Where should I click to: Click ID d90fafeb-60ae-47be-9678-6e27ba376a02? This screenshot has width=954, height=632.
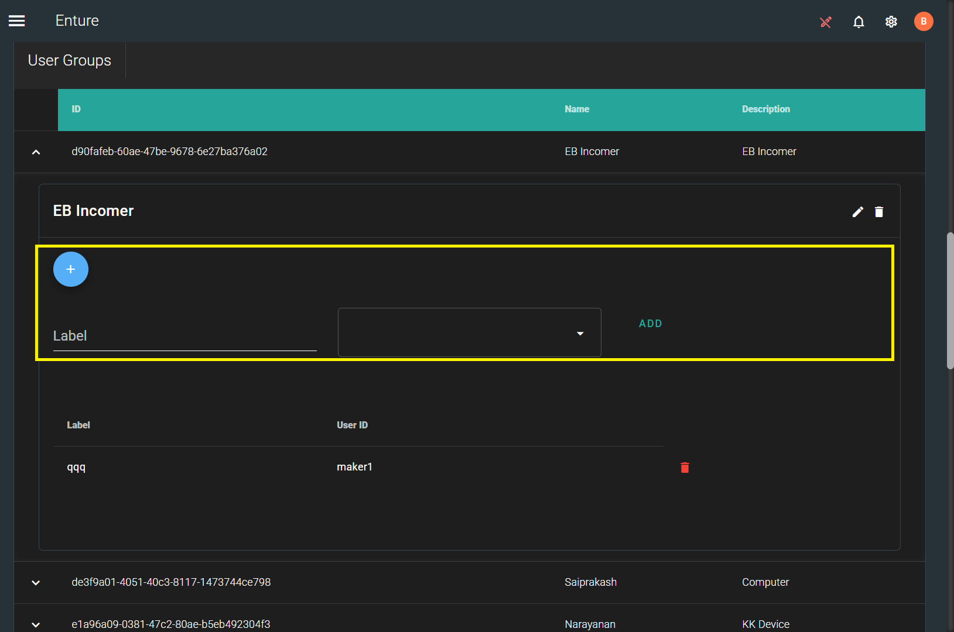pyautogui.click(x=169, y=152)
